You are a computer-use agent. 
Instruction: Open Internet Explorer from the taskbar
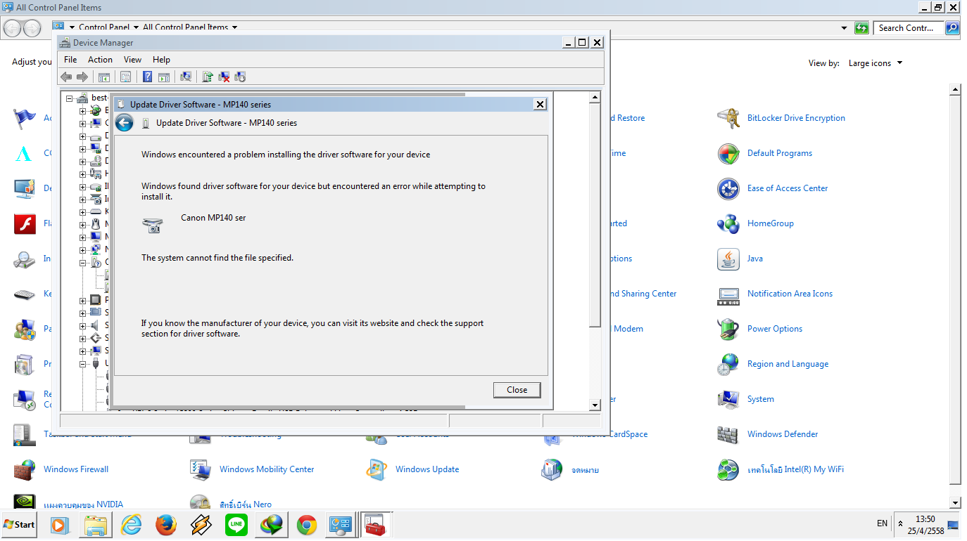[131, 525]
